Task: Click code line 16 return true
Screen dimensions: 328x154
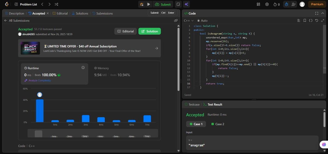Action: 215,84
